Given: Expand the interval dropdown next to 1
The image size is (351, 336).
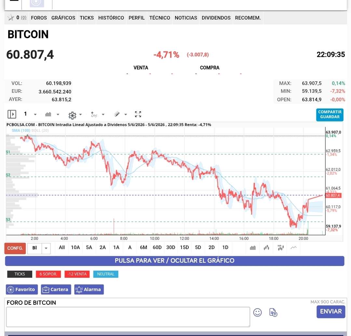Looking at the screenshot, I should [35, 115].
